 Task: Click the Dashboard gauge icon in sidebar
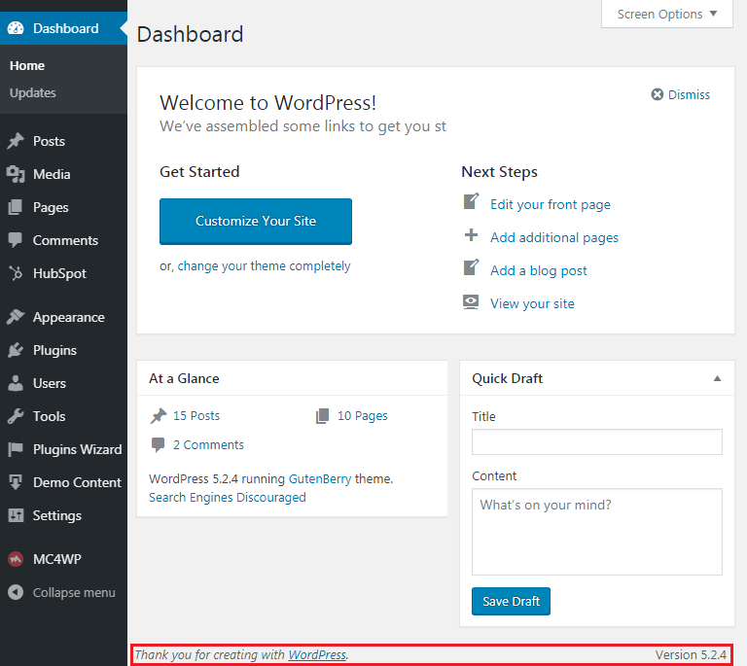(16, 28)
